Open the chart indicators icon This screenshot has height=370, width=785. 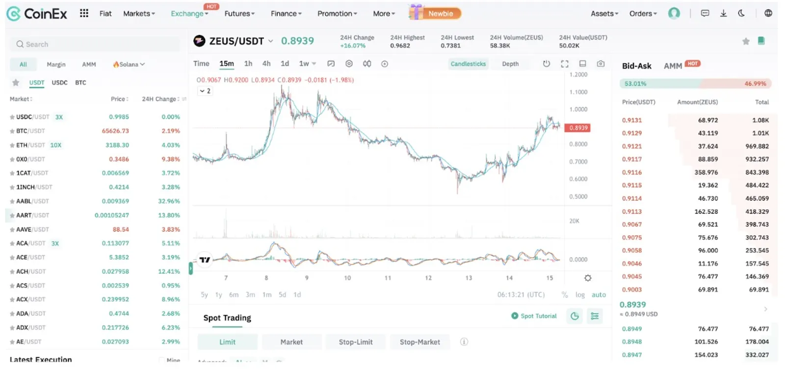367,64
